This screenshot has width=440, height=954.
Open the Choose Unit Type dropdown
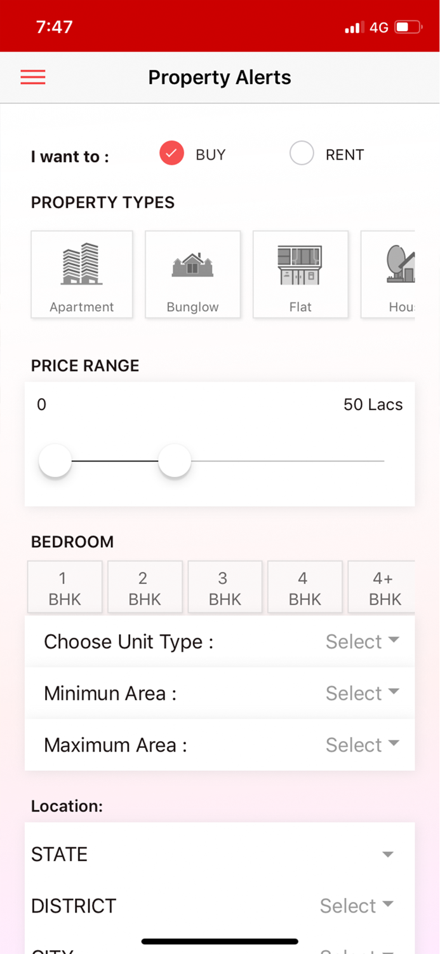click(362, 641)
